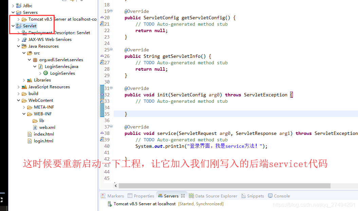Switch to the Properties tab
The height and width of the screenshot is (211, 358).
[141, 196]
